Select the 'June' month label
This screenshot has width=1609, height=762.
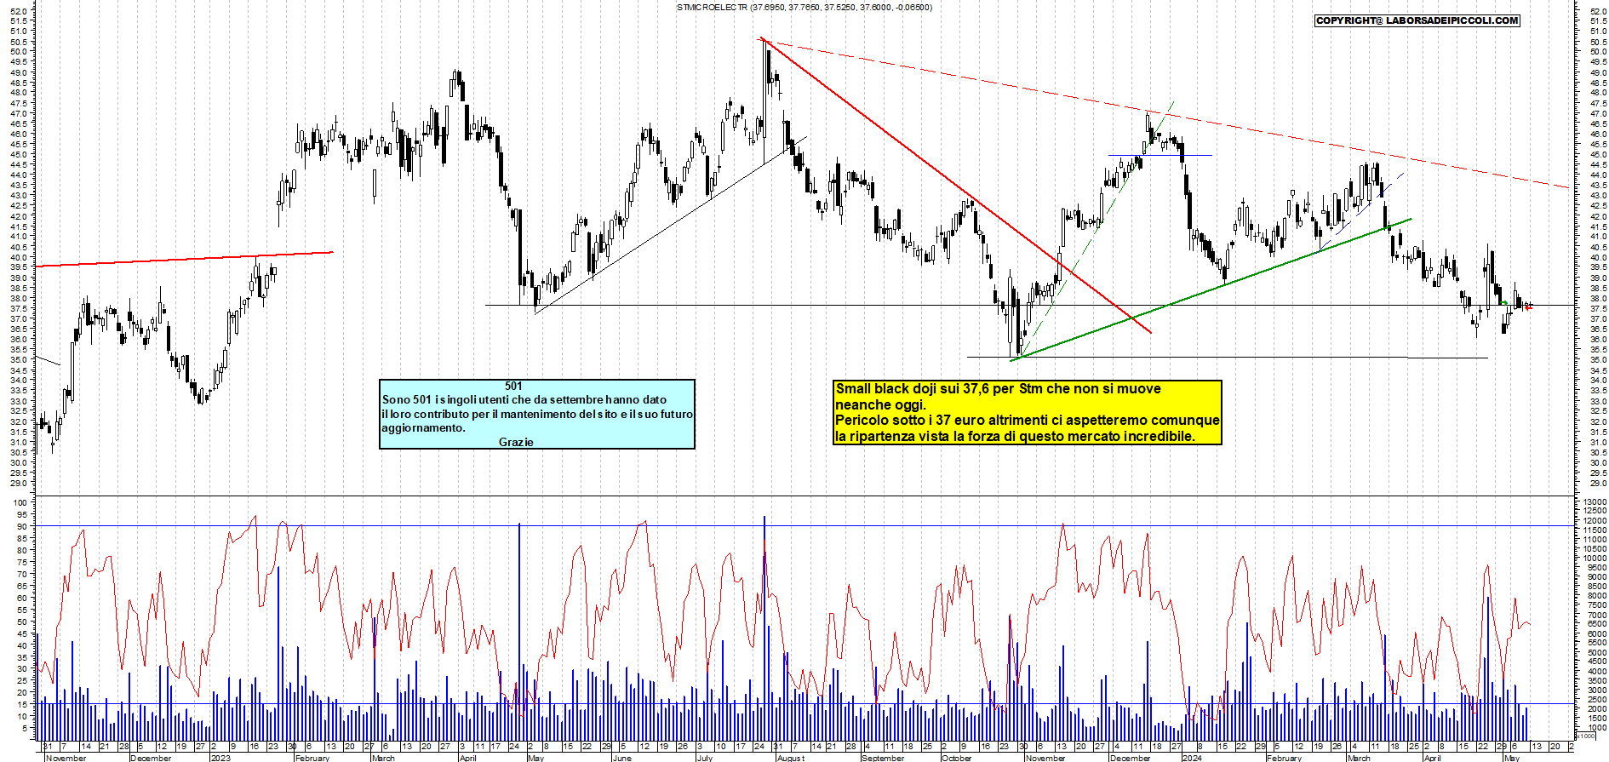pyautogui.click(x=622, y=758)
